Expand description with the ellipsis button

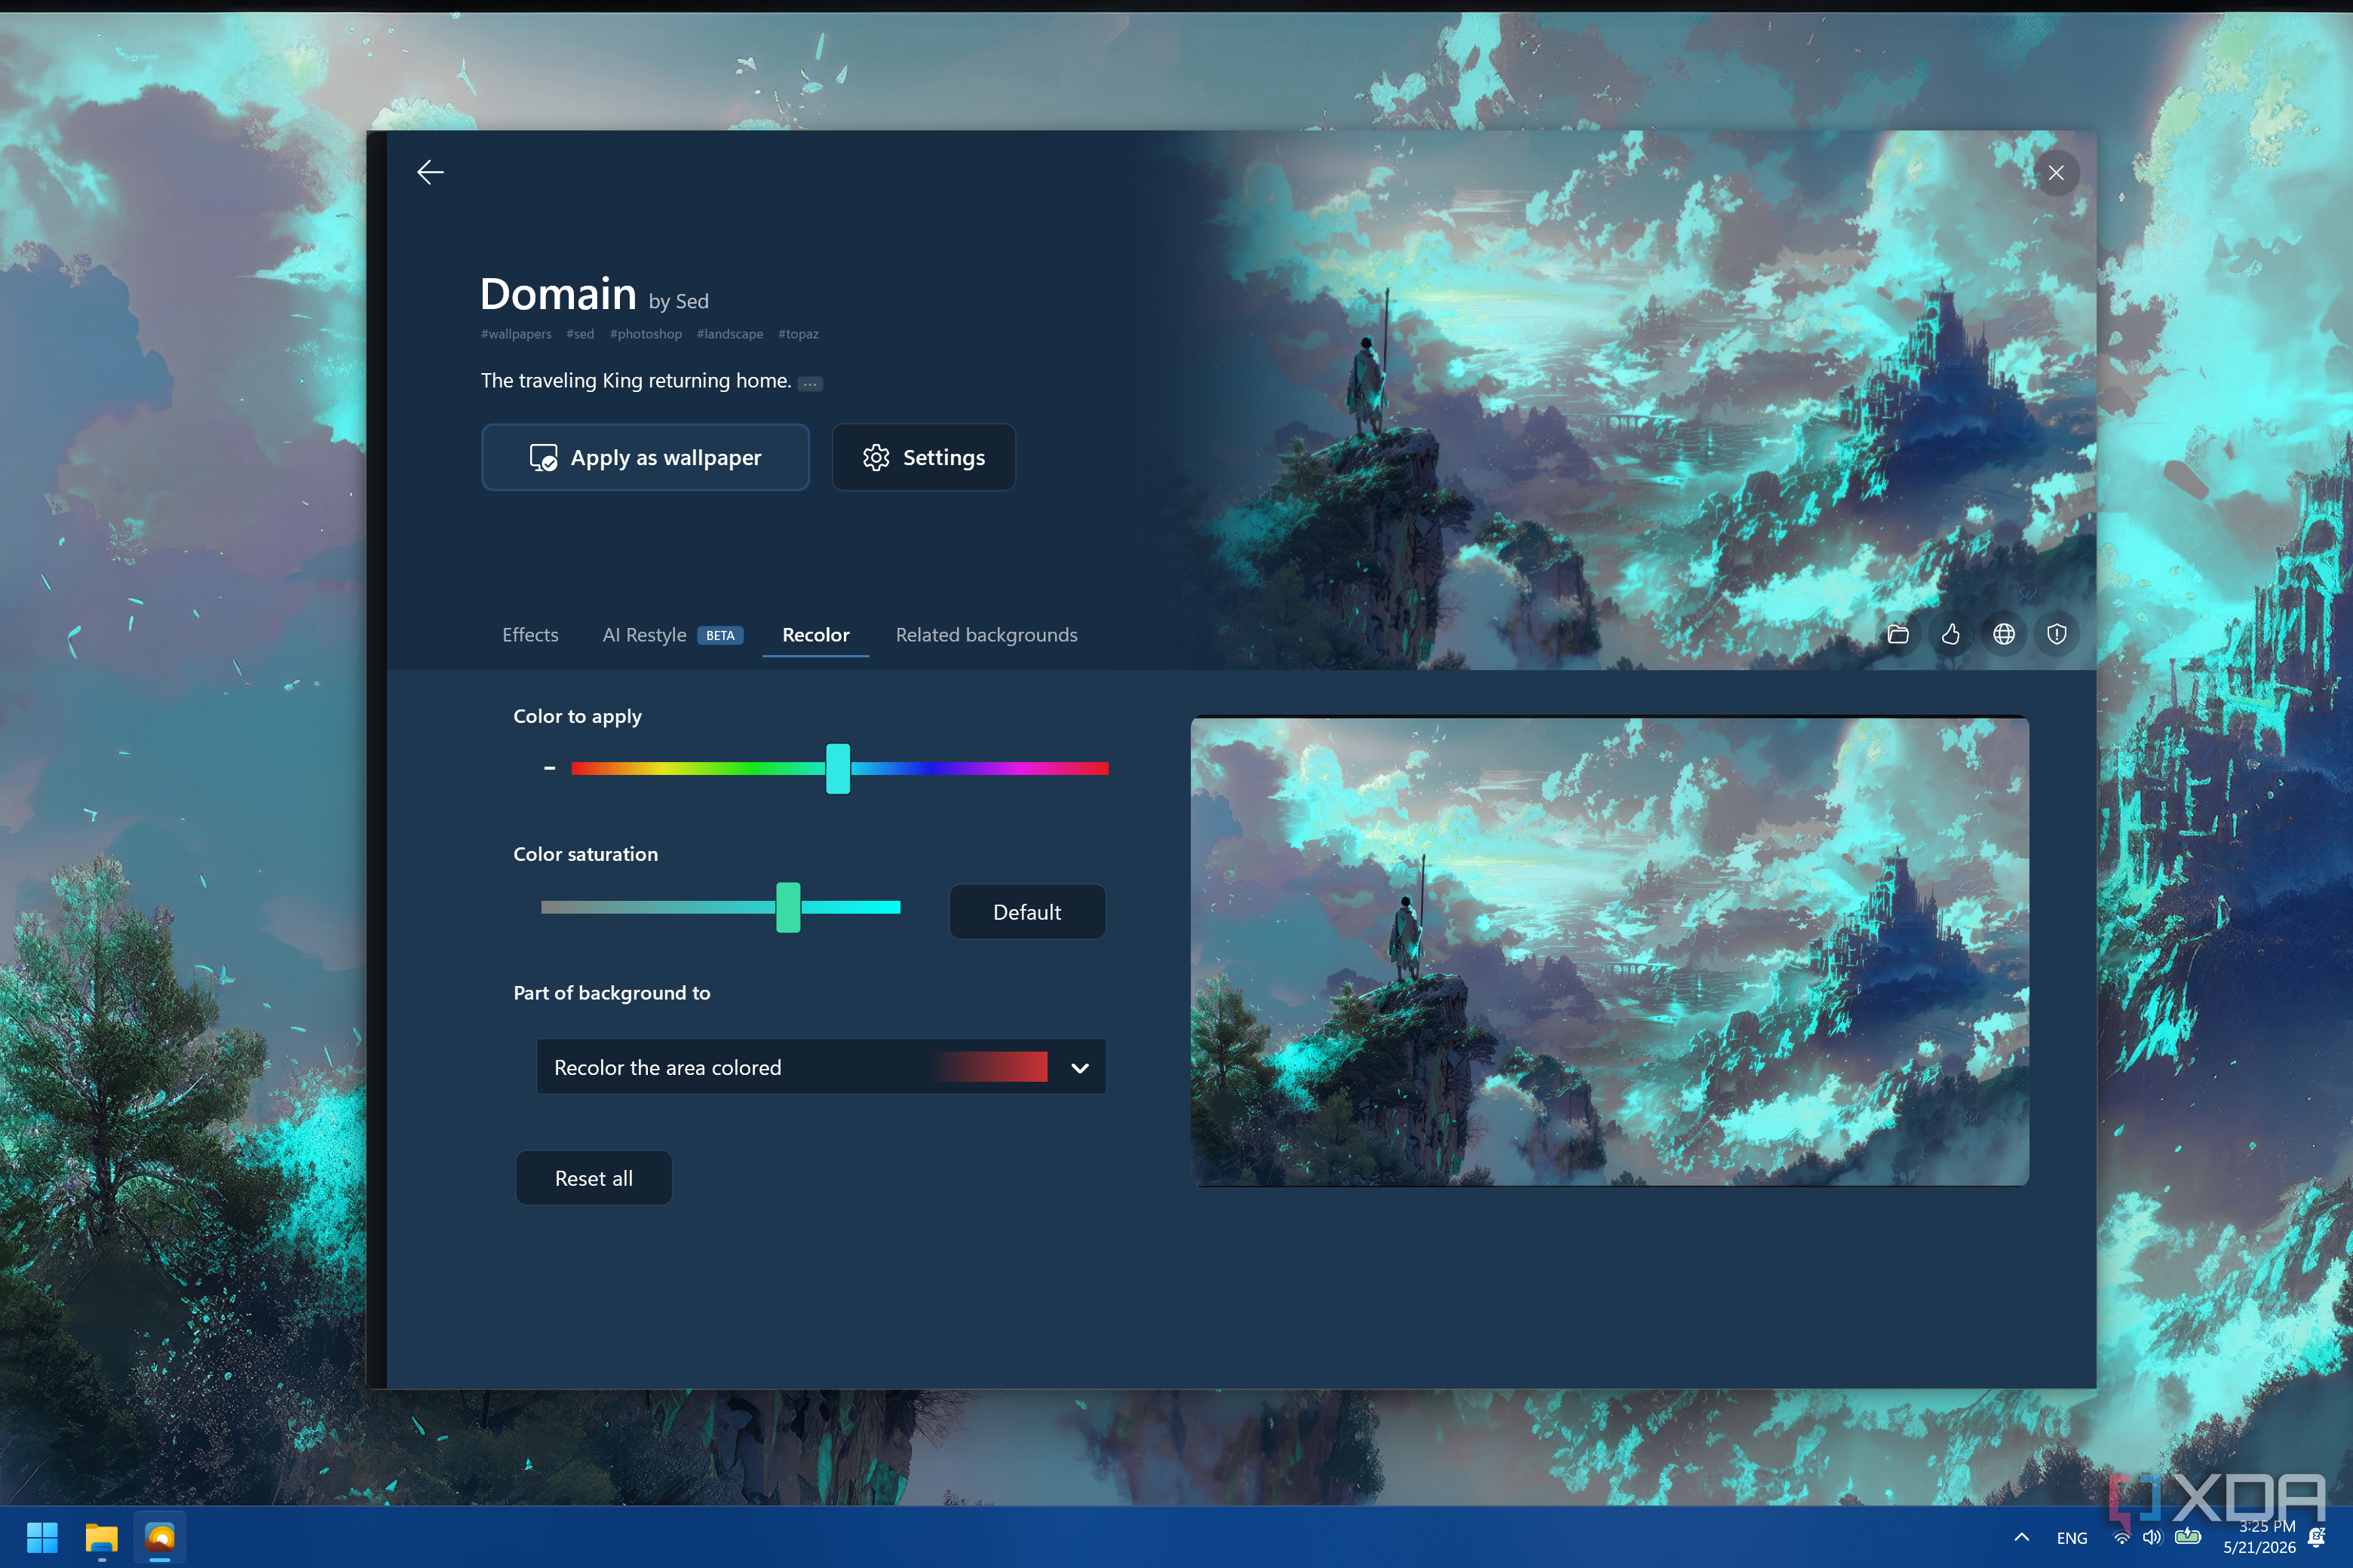[x=810, y=384]
